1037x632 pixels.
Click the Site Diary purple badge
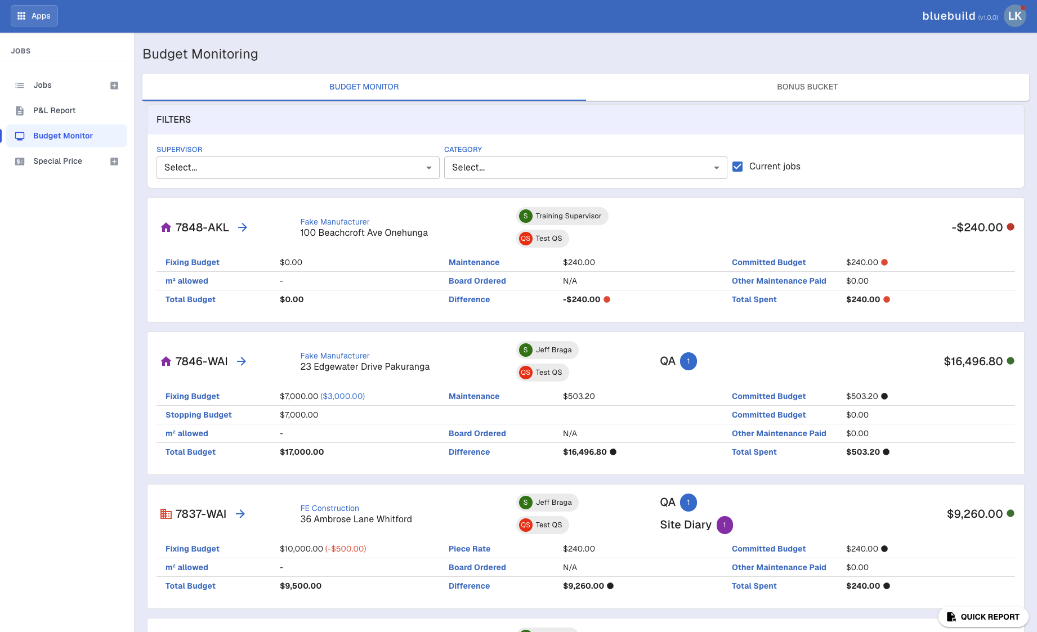(x=725, y=525)
